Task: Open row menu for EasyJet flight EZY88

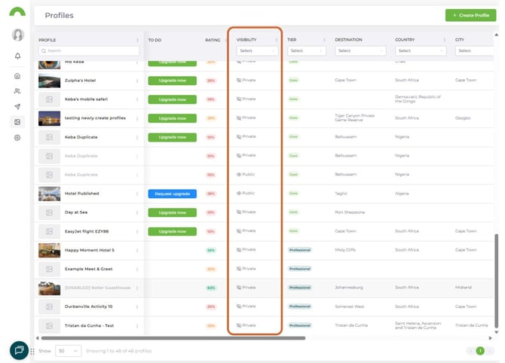Action: tap(137, 231)
